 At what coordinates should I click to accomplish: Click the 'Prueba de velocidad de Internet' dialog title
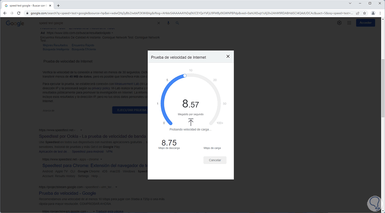click(178, 57)
